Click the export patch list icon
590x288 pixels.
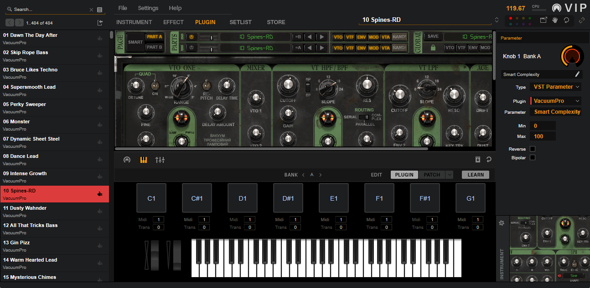click(x=100, y=23)
